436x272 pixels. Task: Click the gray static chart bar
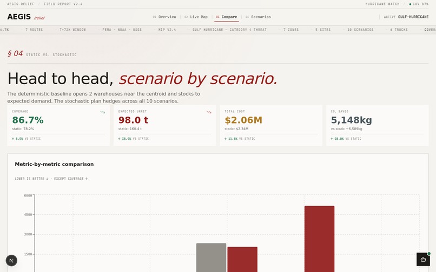pyautogui.click(x=211, y=257)
